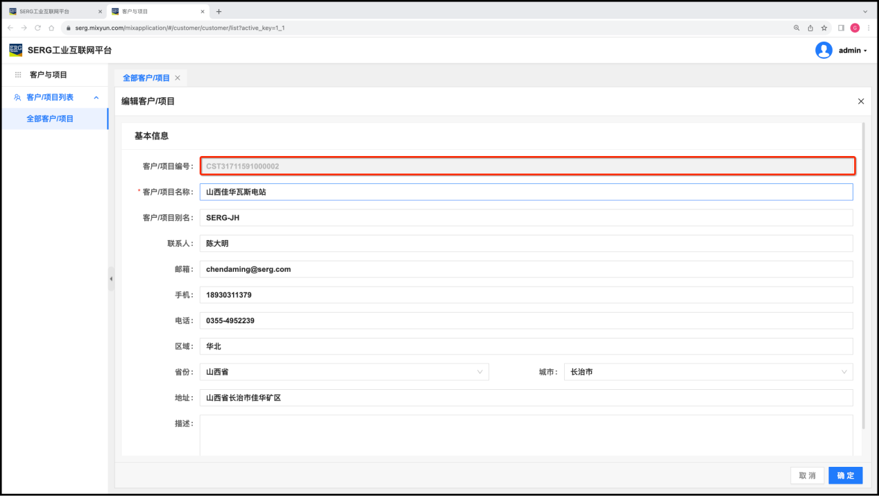This screenshot has width=879, height=496.
Task: Click the form's vertical scrollbar
Action: click(863, 277)
